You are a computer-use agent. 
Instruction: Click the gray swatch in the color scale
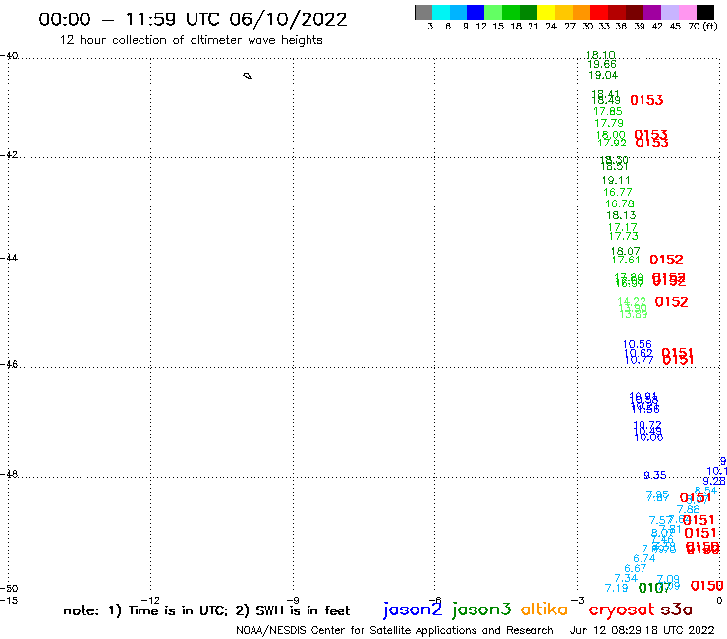point(423,12)
